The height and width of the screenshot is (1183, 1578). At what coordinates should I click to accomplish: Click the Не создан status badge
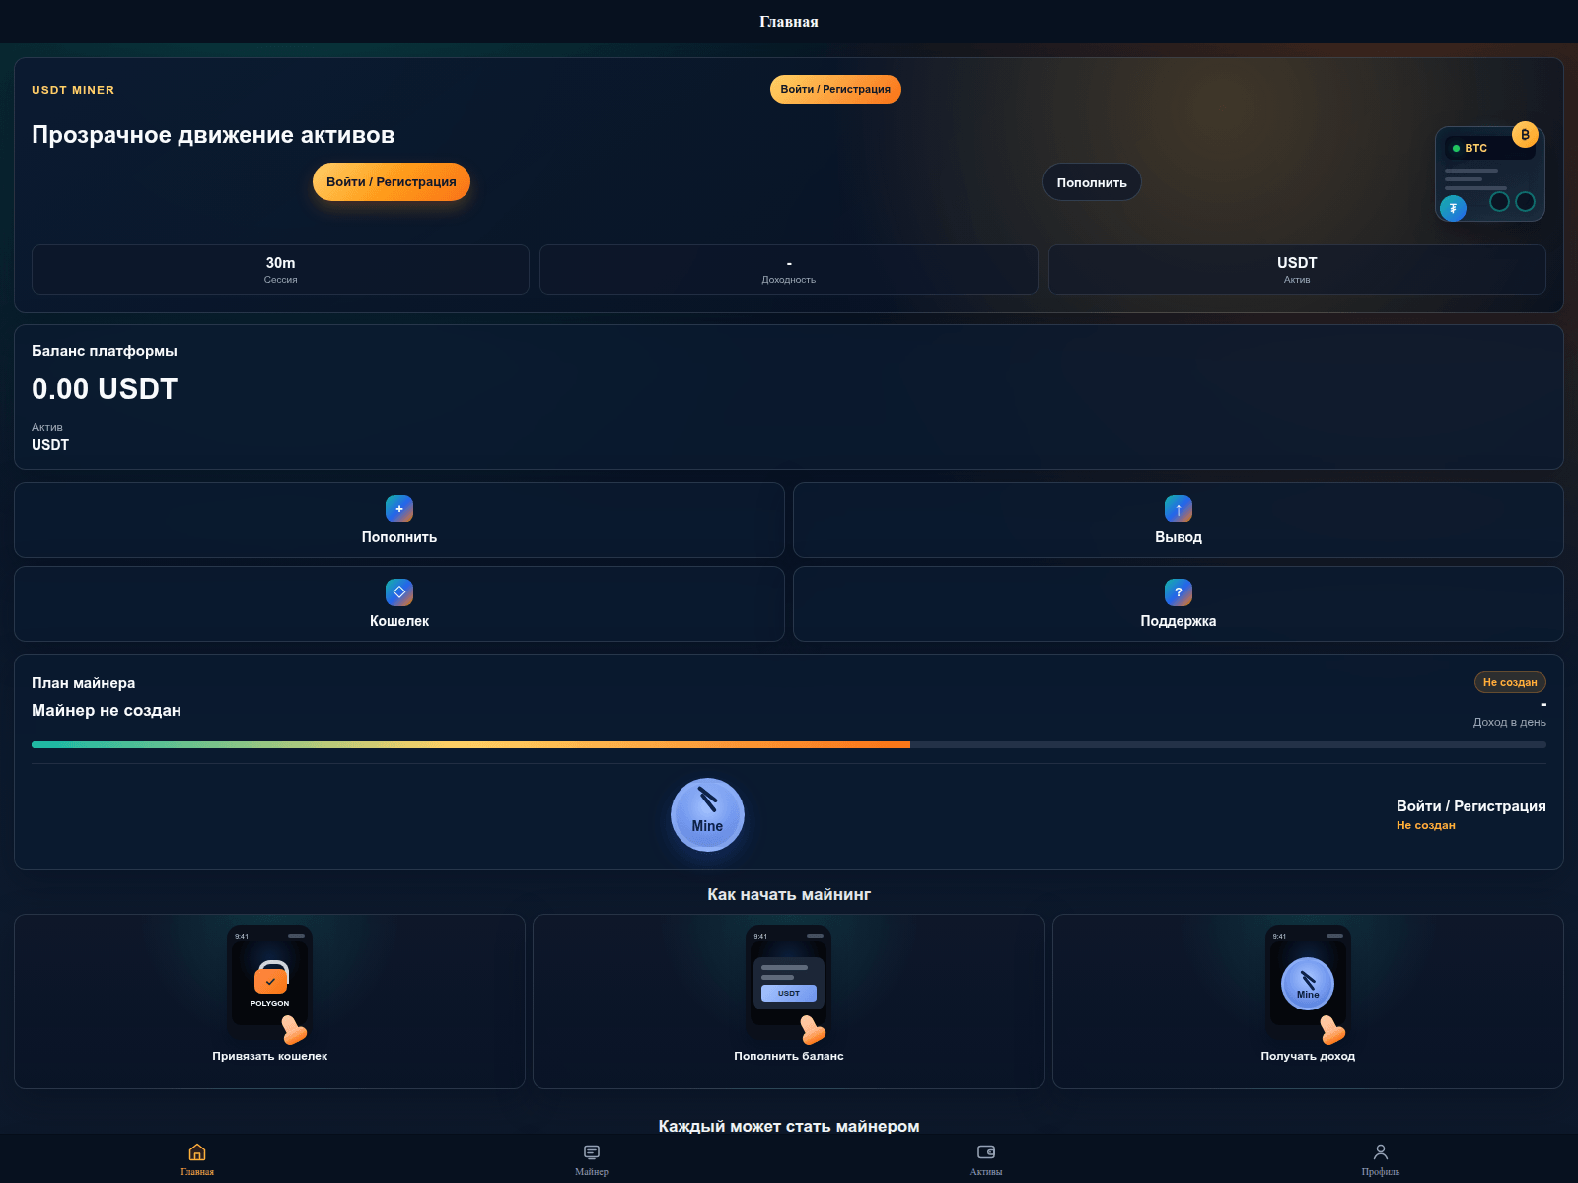coord(1510,682)
